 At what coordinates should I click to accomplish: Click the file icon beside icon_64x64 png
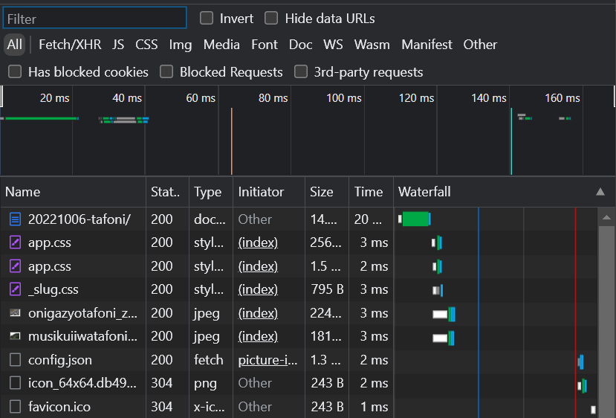click(15, 383)
